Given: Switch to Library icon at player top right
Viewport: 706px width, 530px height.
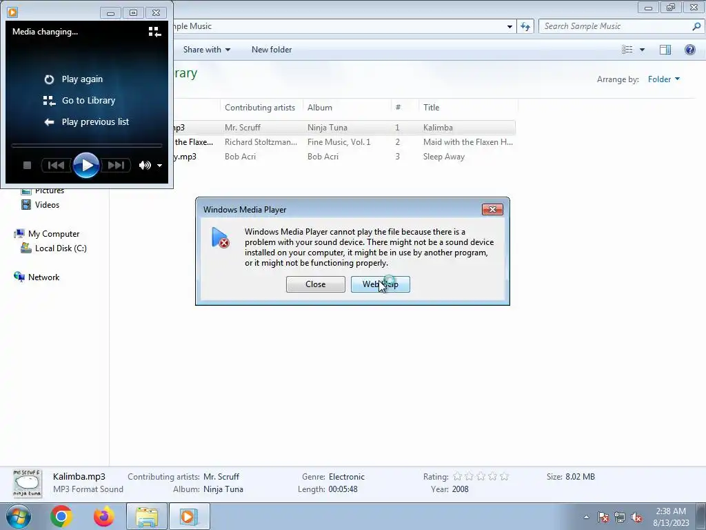Looking at the screenshot, I should pos(154,32).
